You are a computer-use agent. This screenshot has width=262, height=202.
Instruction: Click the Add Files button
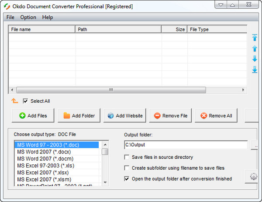[33, 116]
